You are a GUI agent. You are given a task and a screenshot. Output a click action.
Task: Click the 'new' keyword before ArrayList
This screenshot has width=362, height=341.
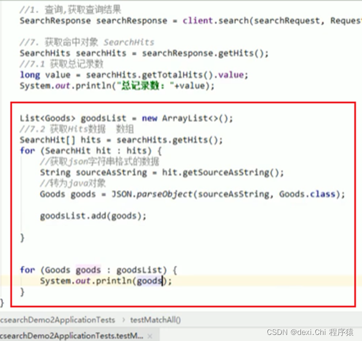pyautogui.click(x=150, y=118)
